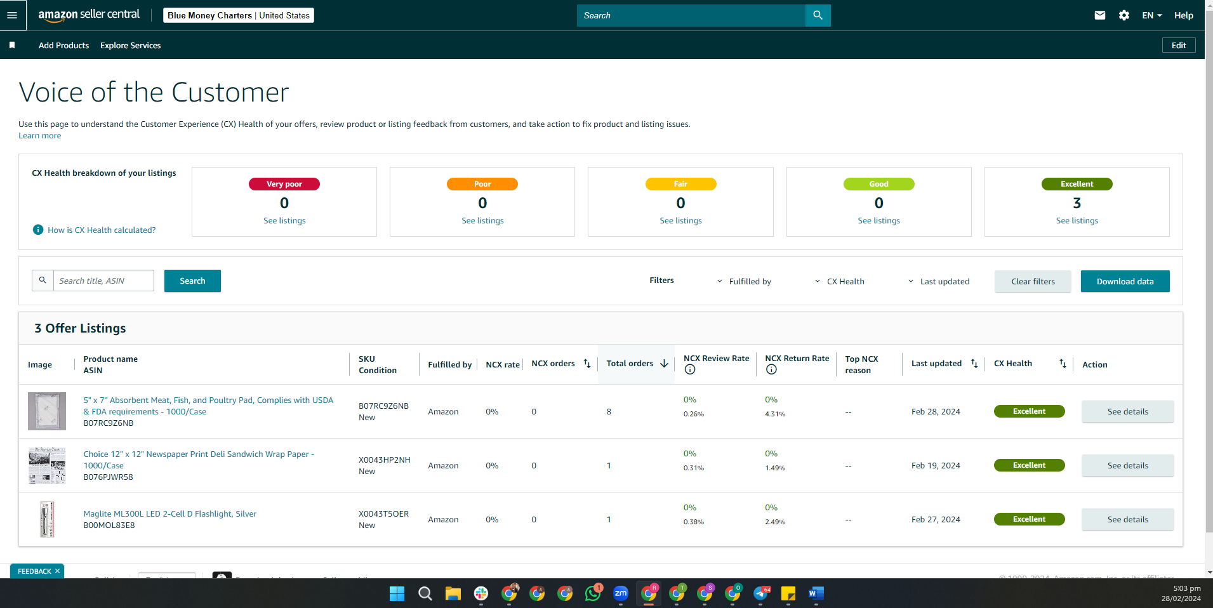Click the bookmark icon beside Add Products
1213x608 pixels.
[12, 45]
